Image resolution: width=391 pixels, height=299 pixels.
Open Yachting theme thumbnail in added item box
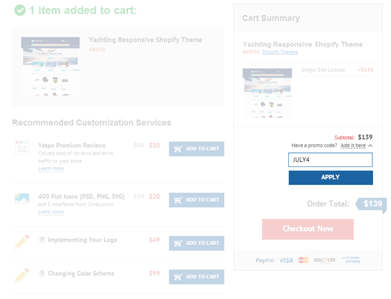click(50, 67)
